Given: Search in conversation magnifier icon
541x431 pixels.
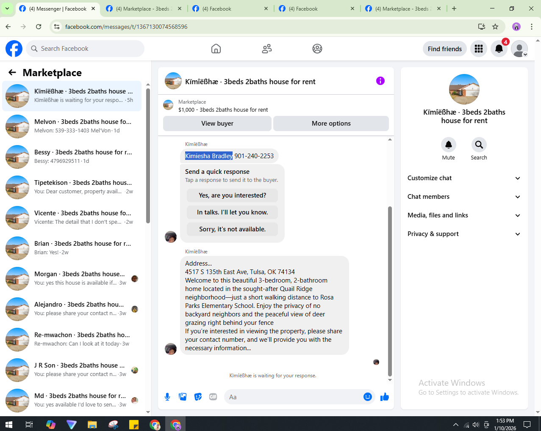Looking at the screenshot, I should [x=479, y=145].
